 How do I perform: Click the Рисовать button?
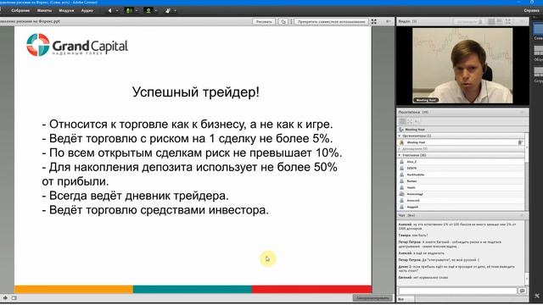264,21
